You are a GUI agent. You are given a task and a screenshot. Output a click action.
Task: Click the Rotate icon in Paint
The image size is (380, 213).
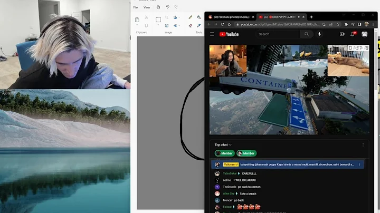(x=175, y=17)
